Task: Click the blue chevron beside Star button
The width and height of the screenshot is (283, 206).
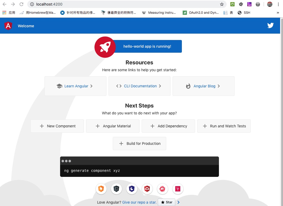Action: 178,202
